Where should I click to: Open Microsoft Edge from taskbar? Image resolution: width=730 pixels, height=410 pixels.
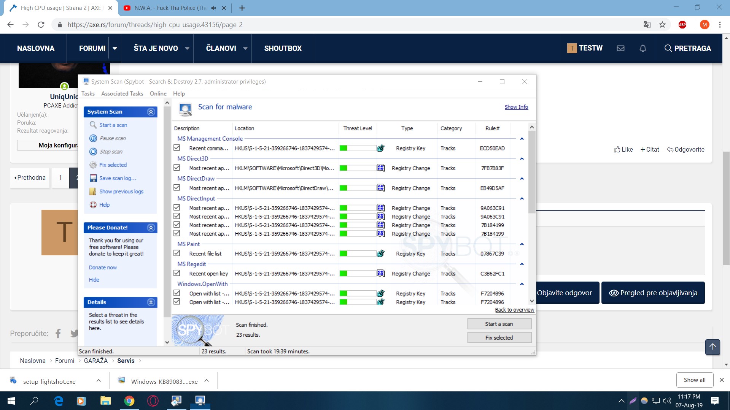point(59,401)
